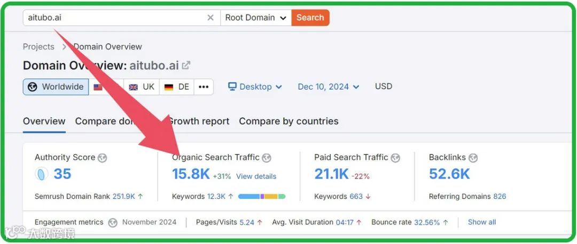
Task: Open the Compare by countries tab
Action: [x=289, y=121]
